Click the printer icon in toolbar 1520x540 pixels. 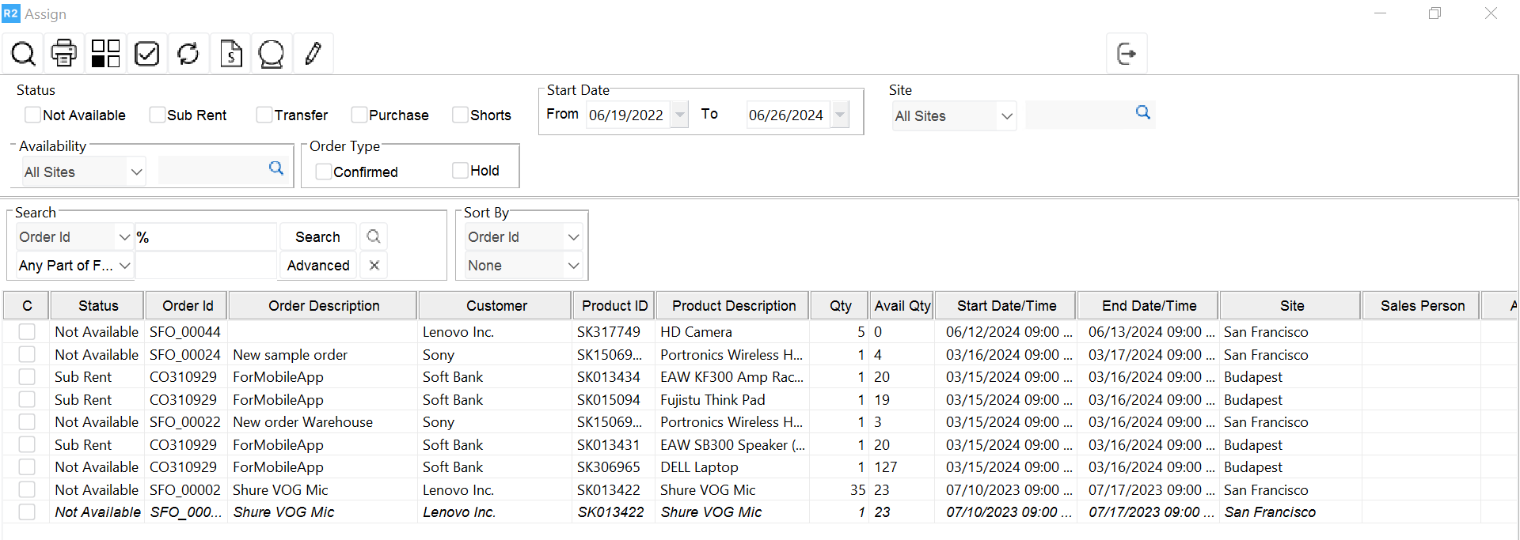[x=64, y=54]
